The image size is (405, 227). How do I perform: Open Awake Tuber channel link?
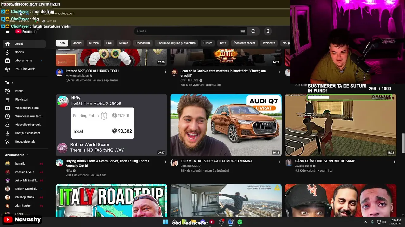pos(303,166)
